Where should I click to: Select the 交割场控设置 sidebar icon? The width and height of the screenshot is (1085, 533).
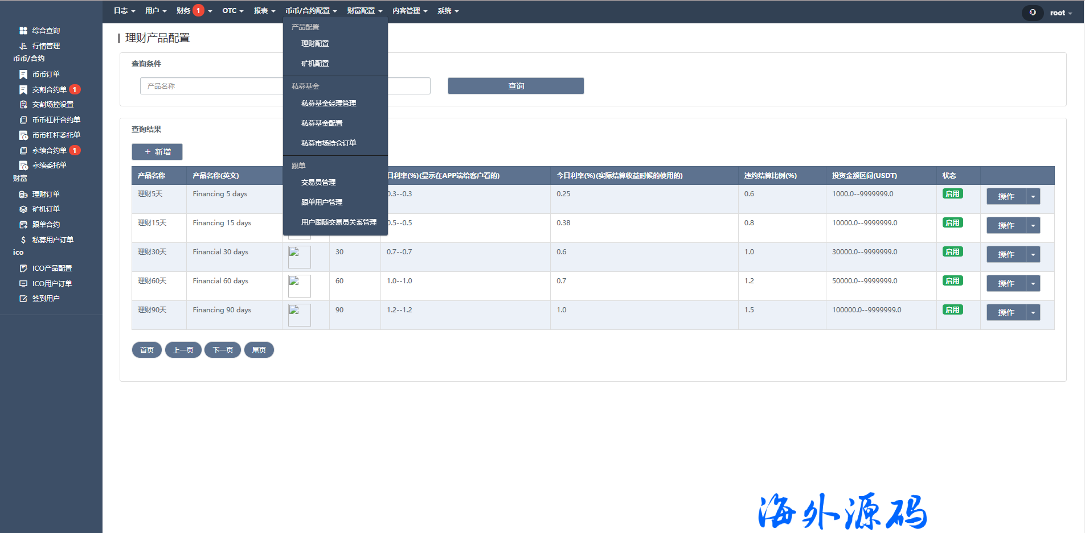(x=23, y=105)
